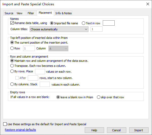Select the Row position radio button

pyautogui.click(x=12, y=48)
